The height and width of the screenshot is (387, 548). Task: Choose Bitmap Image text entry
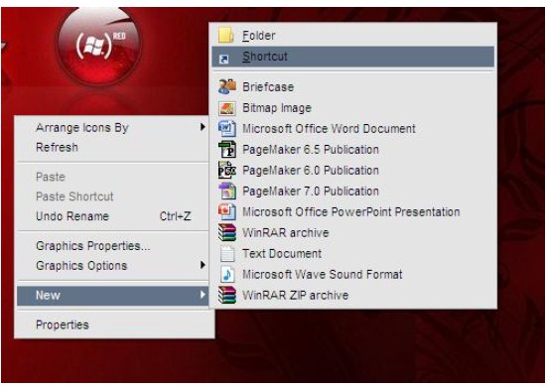click(277, 108)
